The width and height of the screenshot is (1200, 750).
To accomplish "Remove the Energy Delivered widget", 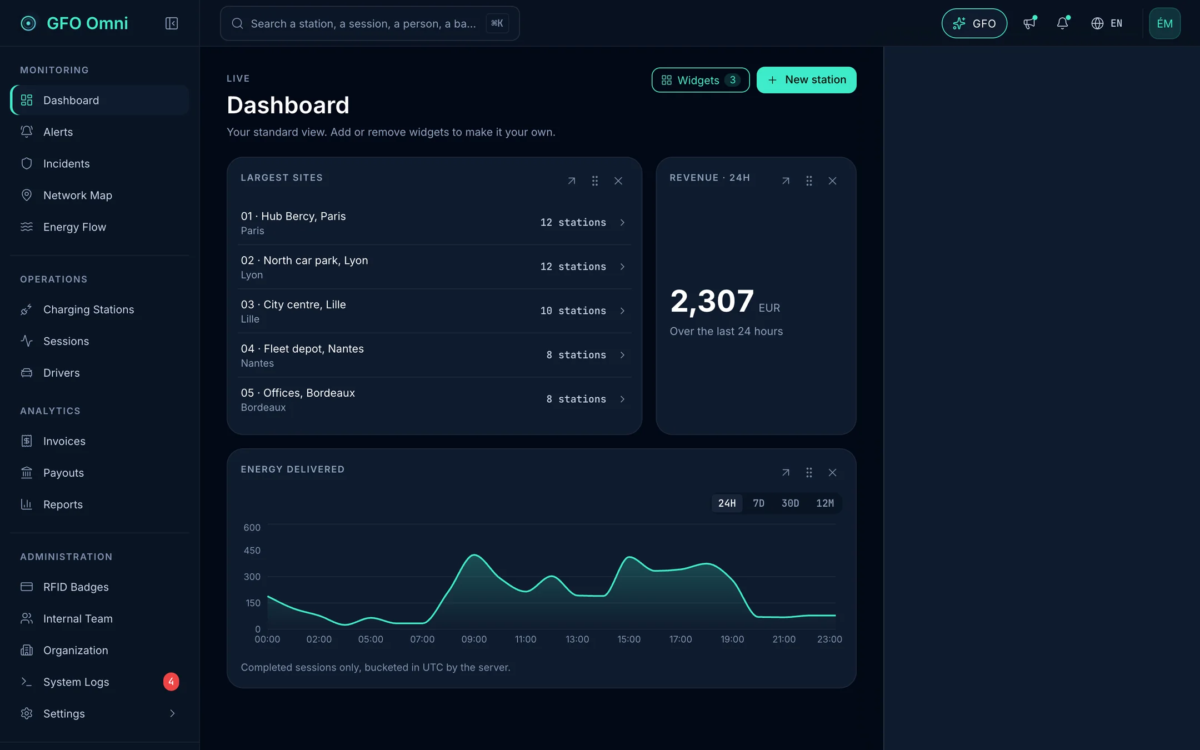I will click(832, 473).
